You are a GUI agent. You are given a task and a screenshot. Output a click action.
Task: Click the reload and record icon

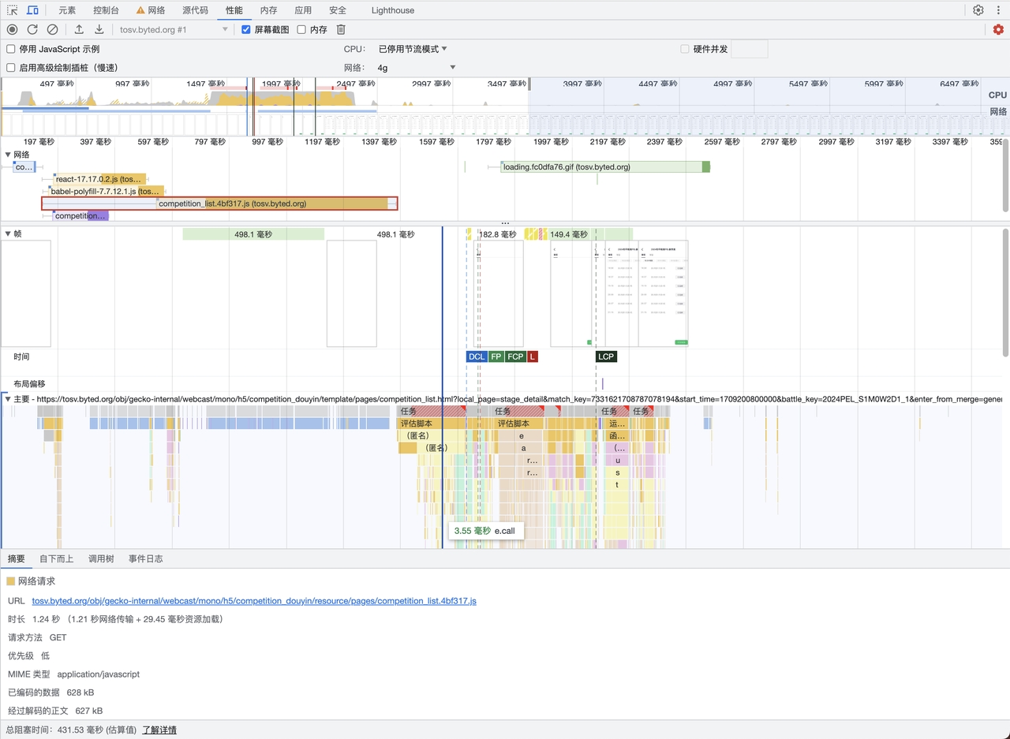(x=32, y=29)
